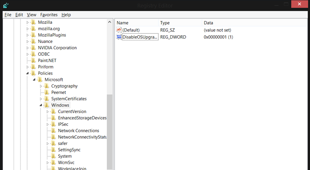Select the Paint.NET key label
Image resolution: width=310 pixels, height=170 pixels.
point(47,60)
